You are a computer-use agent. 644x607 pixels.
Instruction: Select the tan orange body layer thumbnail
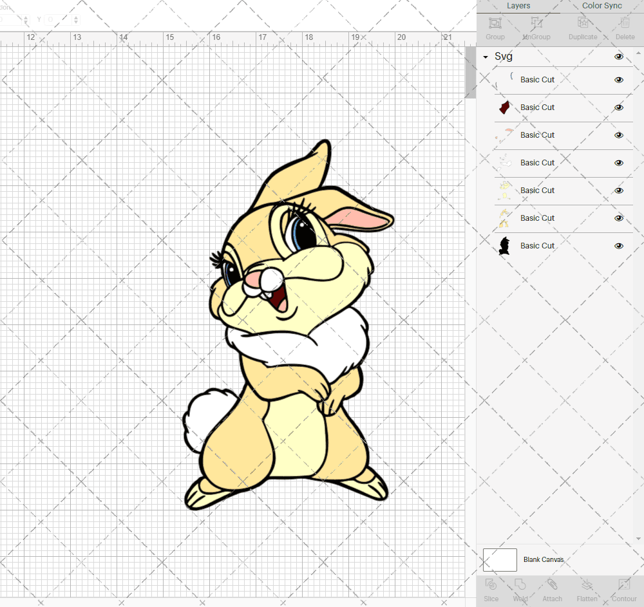(x=504, y=218)
